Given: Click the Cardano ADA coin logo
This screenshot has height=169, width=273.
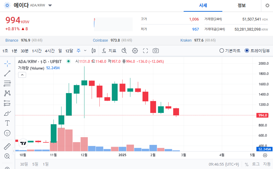Looking at the screenshot, I should tap(7, 6).
